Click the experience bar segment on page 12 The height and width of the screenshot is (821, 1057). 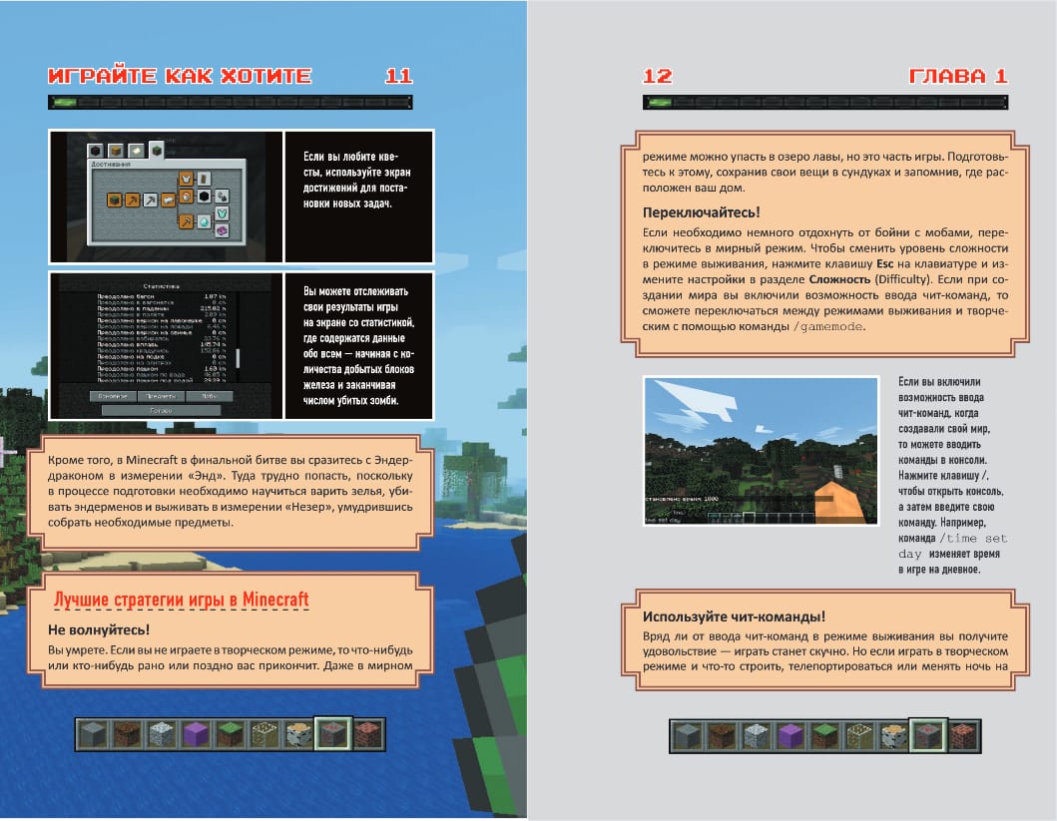[x=659, y=102]
